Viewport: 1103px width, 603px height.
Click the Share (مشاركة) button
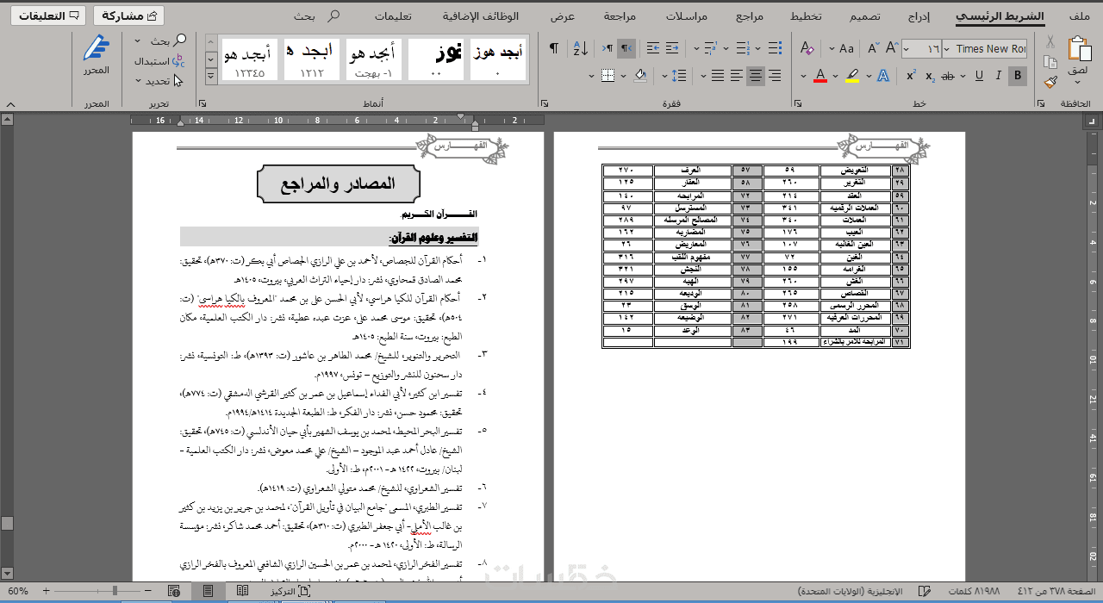point(128,16)
